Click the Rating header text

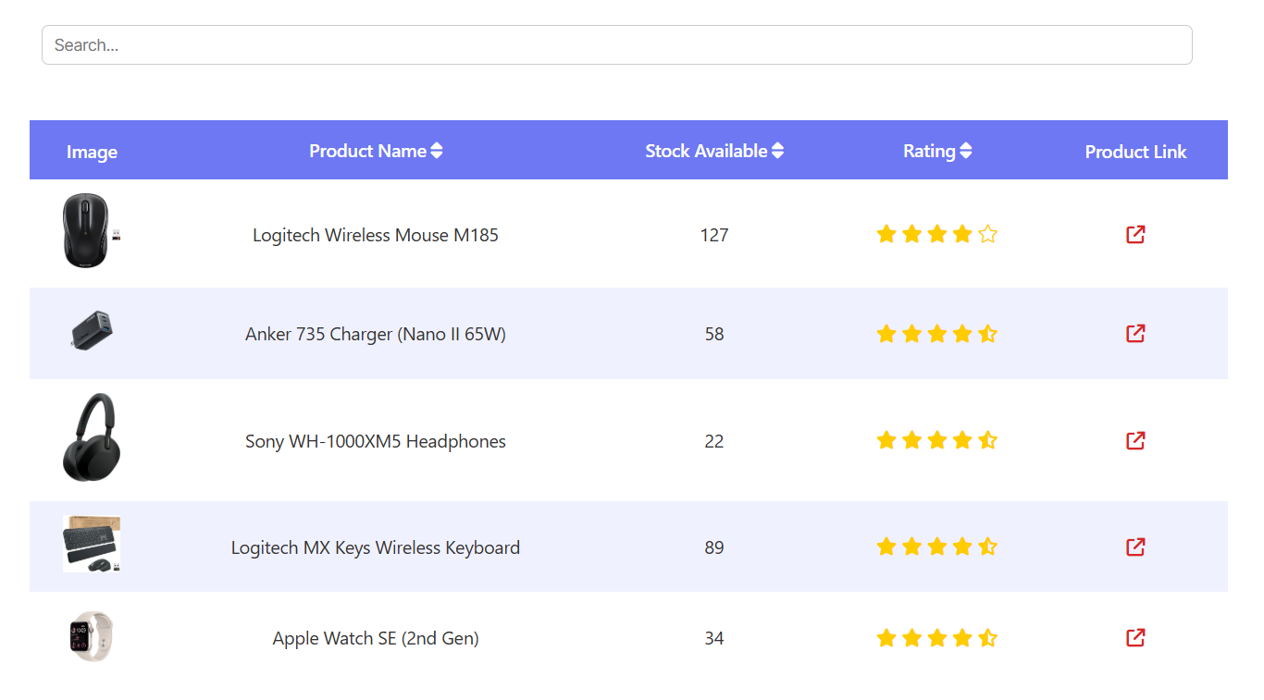[929, 151]
